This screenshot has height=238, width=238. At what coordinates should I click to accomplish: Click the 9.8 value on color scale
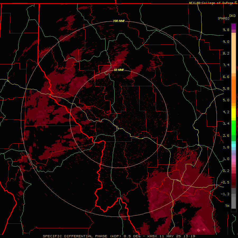click(226, 30)
